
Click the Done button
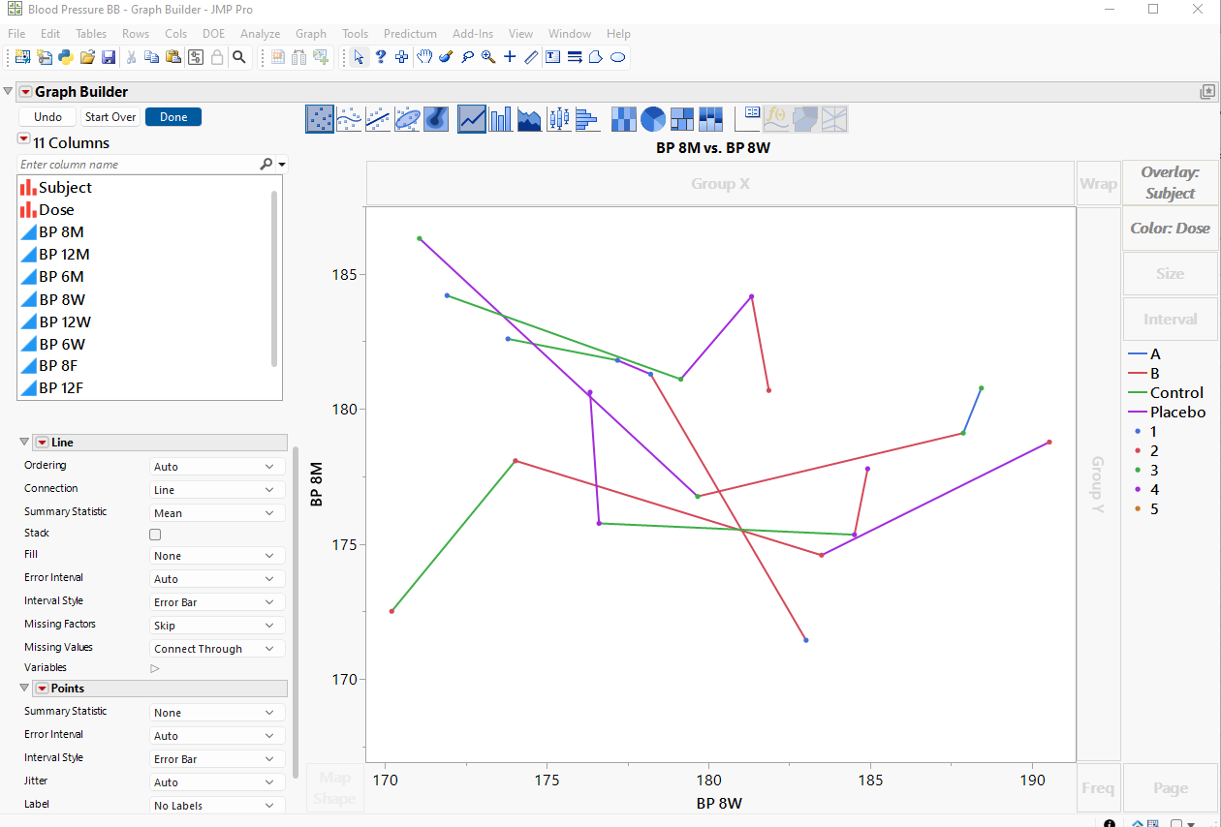[x=173, y=116]
